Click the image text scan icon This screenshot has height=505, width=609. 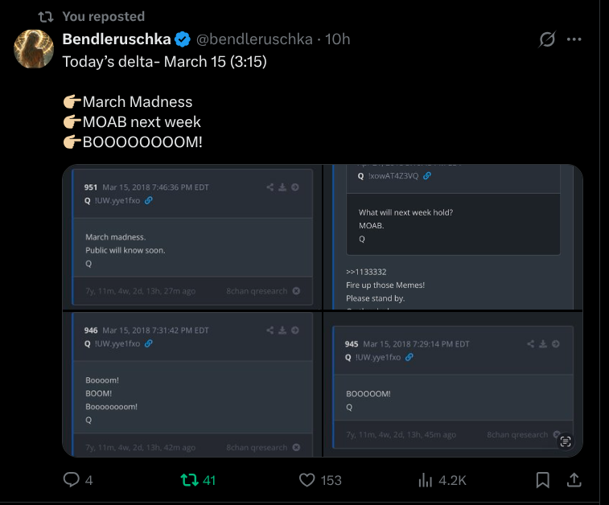click(x=566, y=441)
